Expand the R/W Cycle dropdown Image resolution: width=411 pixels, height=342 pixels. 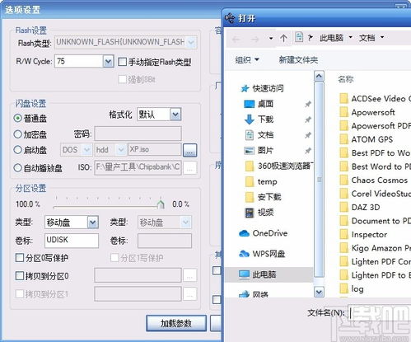[x=108, y=62]
